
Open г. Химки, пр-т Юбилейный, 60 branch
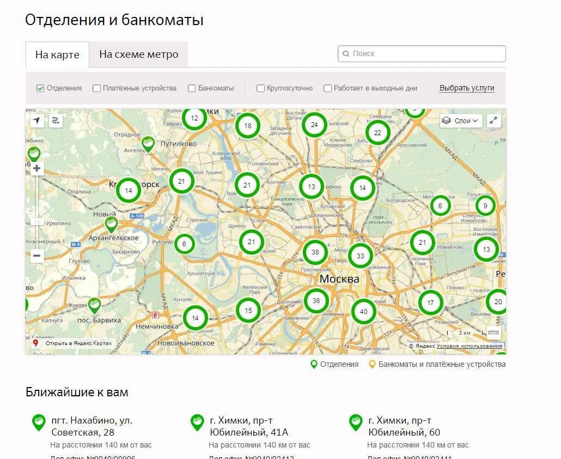coord(404,426)
